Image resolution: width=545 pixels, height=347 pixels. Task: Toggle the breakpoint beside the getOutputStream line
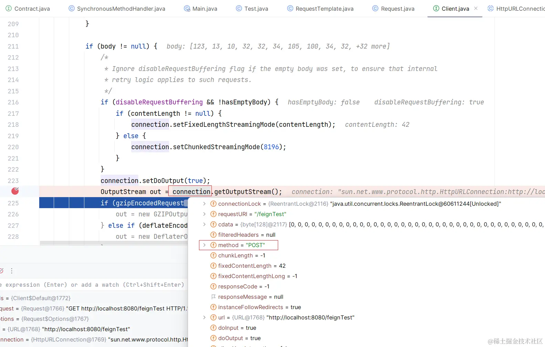pos(15,191)
